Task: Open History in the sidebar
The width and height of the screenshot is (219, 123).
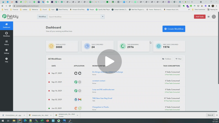Action: click(7, 43)
